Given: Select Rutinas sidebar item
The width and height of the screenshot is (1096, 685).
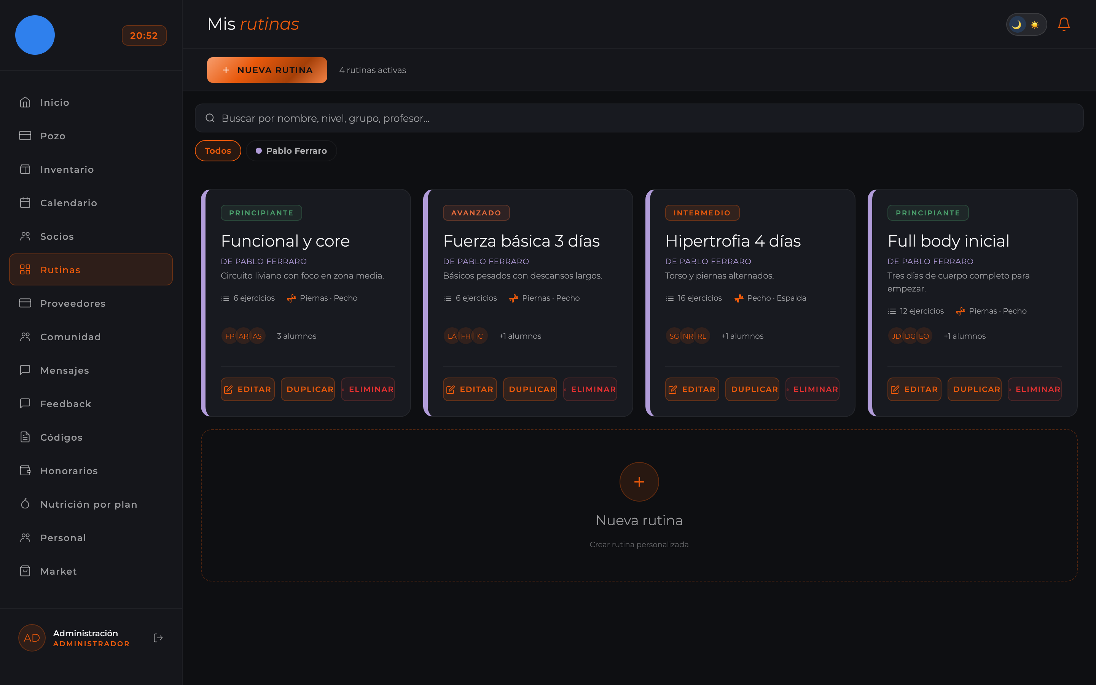Looking at the screenshot, I should pos(91,269).
